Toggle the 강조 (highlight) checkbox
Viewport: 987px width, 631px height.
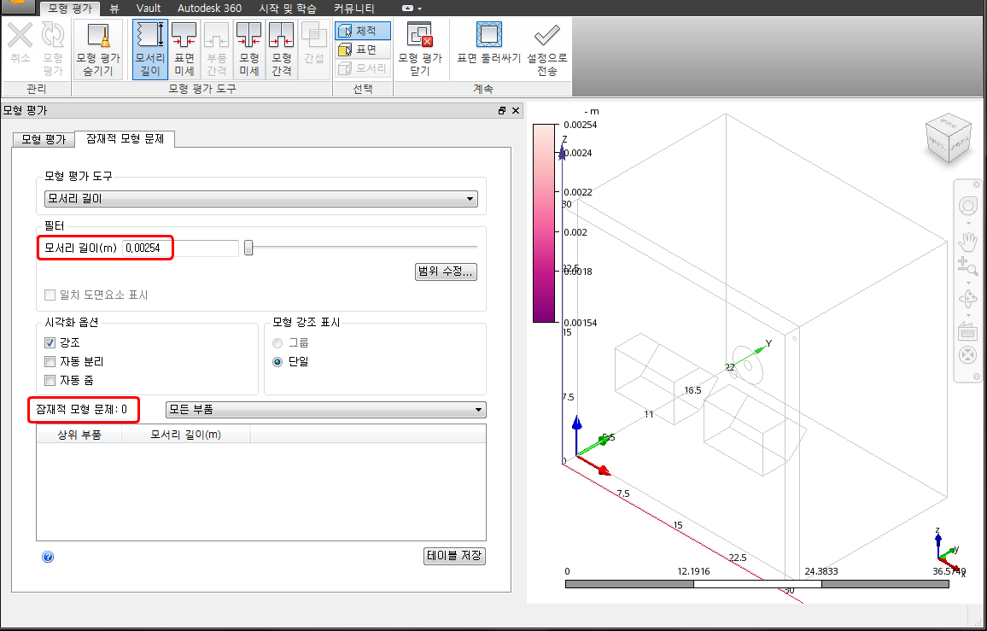[50, 343]
